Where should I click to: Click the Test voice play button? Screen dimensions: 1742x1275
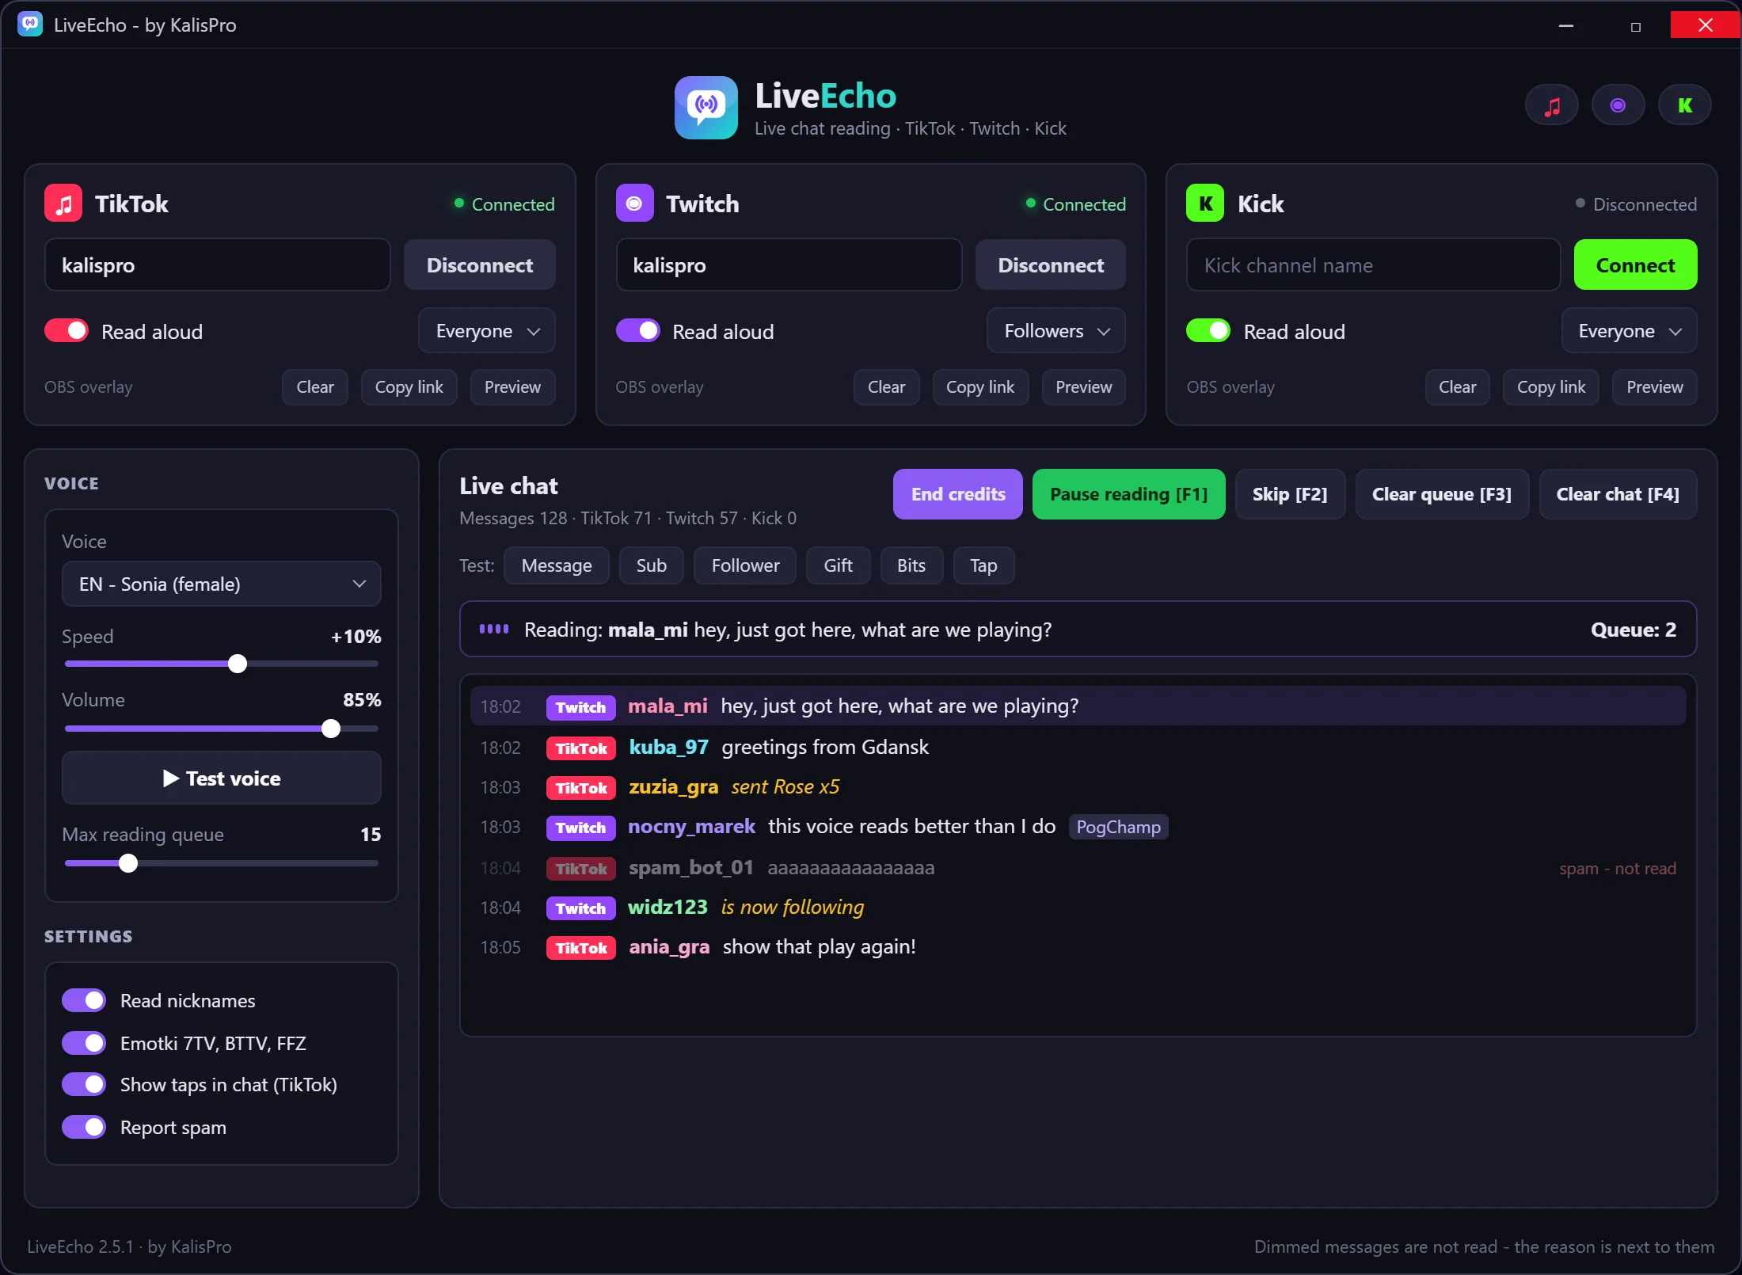point(222,778)
